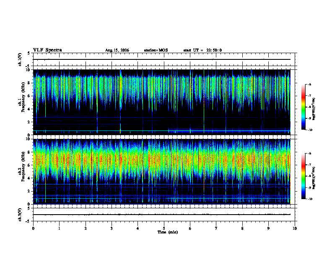Click the time axis tick label "3"
332x256 pixels.
pyautogui.click(x=112, y=228)
